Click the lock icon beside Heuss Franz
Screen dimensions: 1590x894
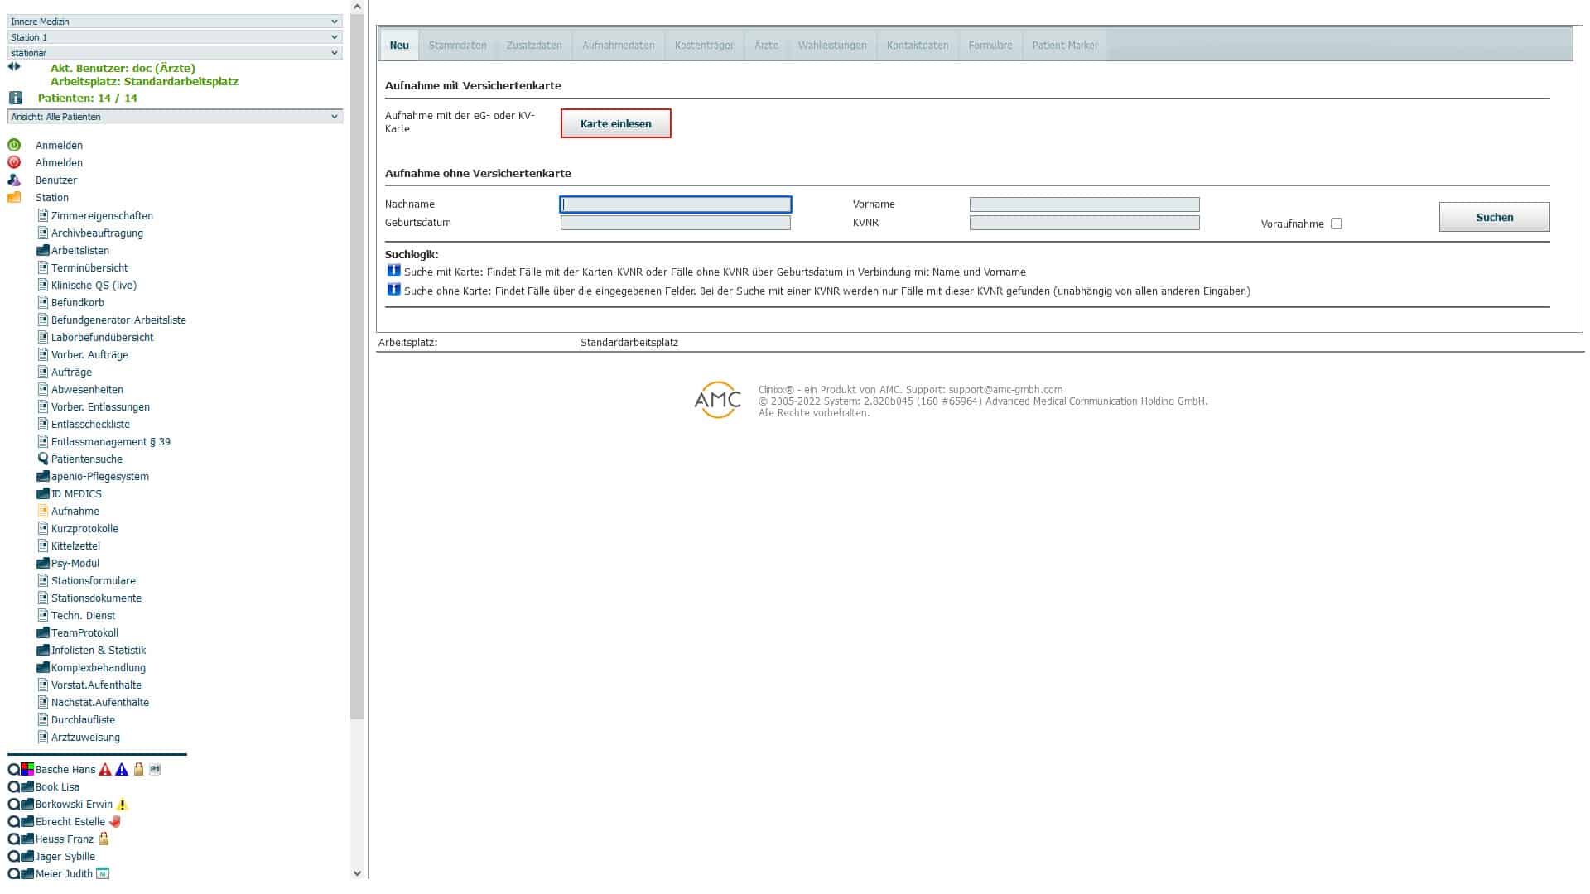104,839
